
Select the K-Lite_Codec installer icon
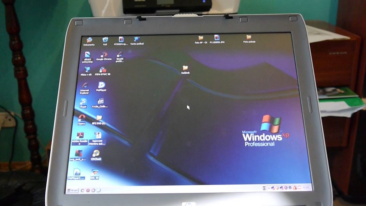point(100,103)
